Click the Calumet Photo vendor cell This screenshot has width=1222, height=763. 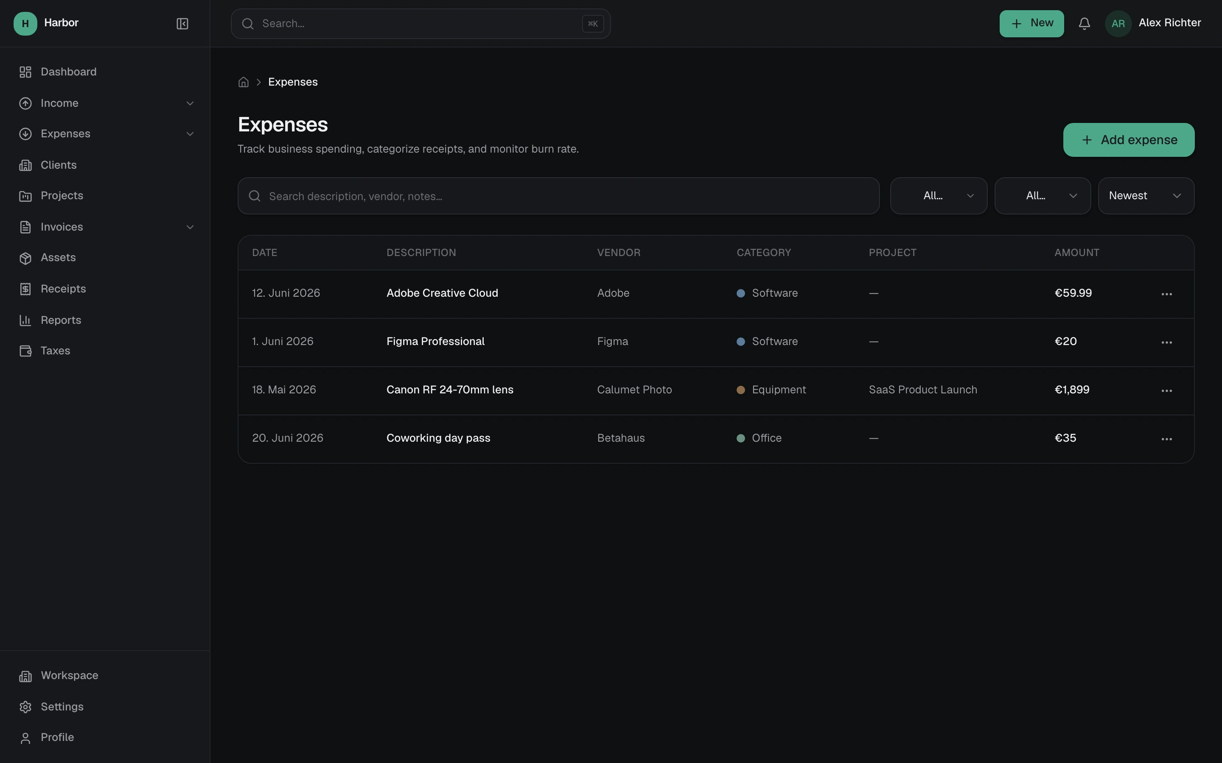point(634,390)
